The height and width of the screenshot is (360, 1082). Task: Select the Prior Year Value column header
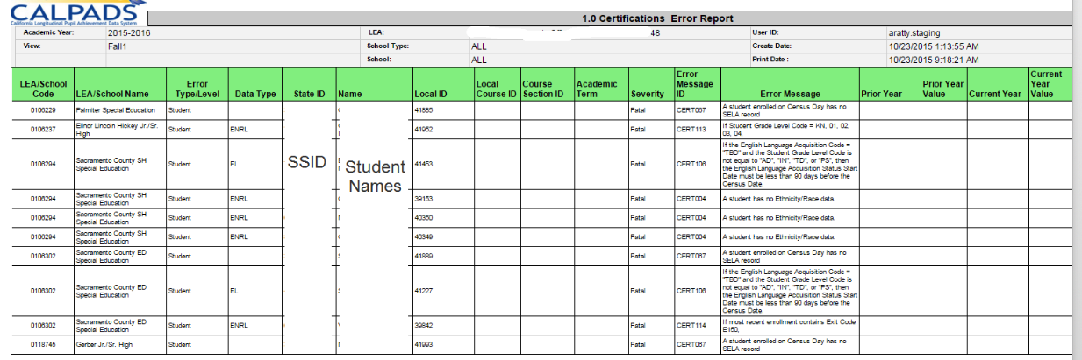tap(943, 88)
